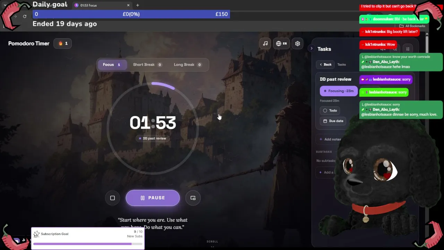Click the Daily goal progress bar
Viewport: 444px width, 250px height.
pyautogui.click(x=131, y=14)
